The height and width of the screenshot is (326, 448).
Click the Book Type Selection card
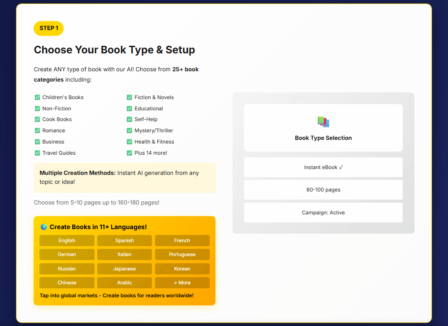pyautogui.click(x=323, y=128)
